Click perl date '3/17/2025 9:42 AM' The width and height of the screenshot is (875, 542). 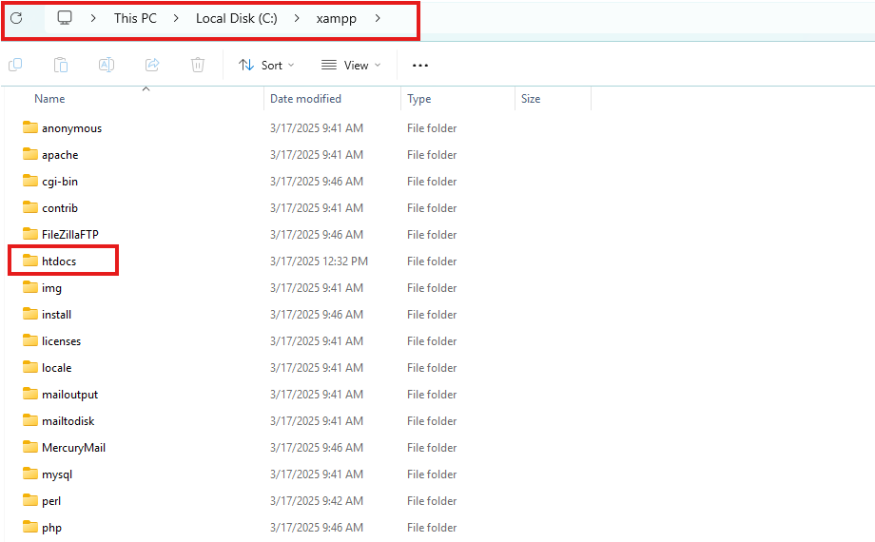[317, 501]
